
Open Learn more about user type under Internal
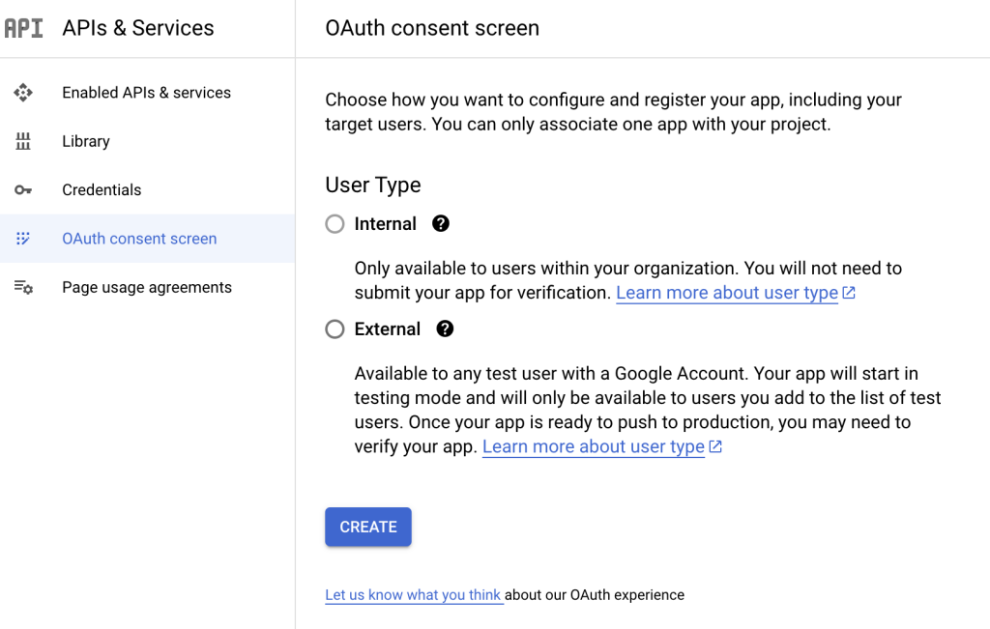pos(727,293)
